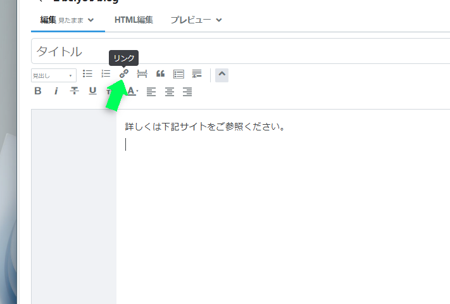This screenshot has height=304, width=450.
Task: Insert a read-more page break
Action: tap(142, 74)
